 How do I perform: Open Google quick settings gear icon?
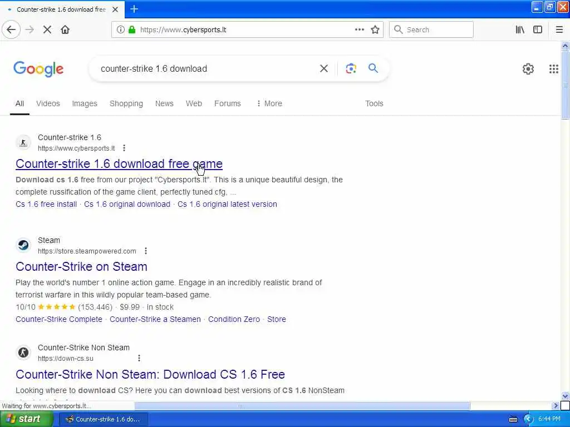pos(528,68)
